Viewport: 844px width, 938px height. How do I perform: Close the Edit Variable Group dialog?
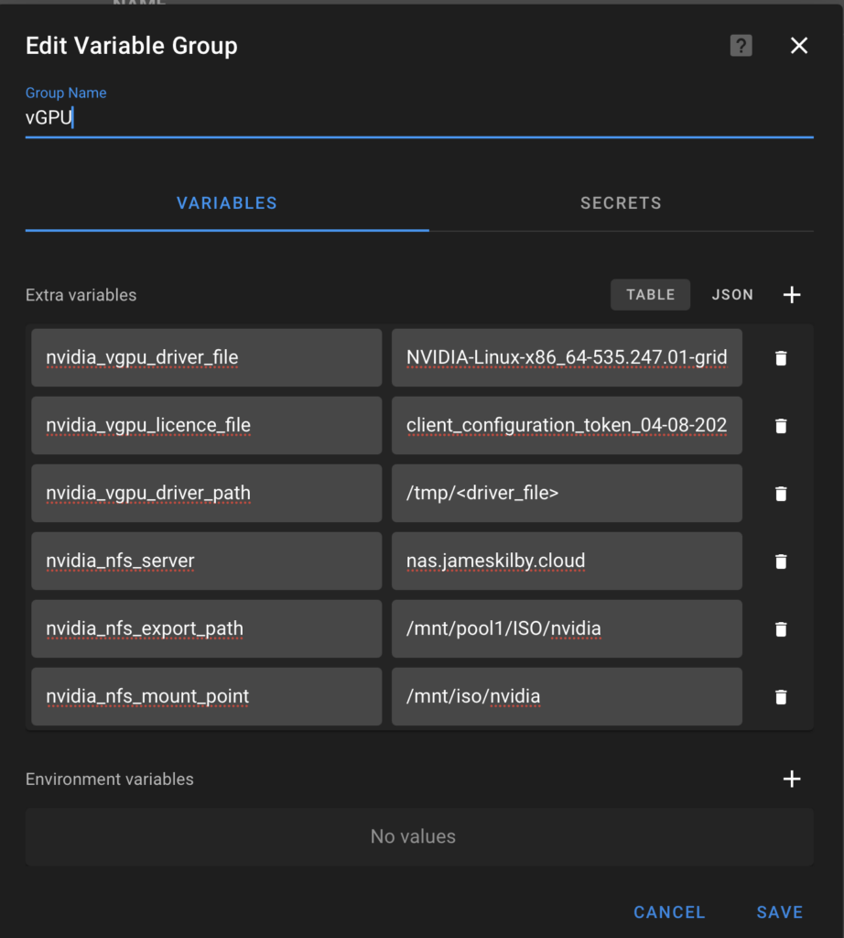point(798,45)
